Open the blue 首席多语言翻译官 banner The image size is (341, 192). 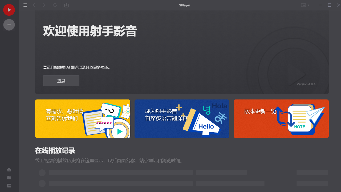(182, 119)
